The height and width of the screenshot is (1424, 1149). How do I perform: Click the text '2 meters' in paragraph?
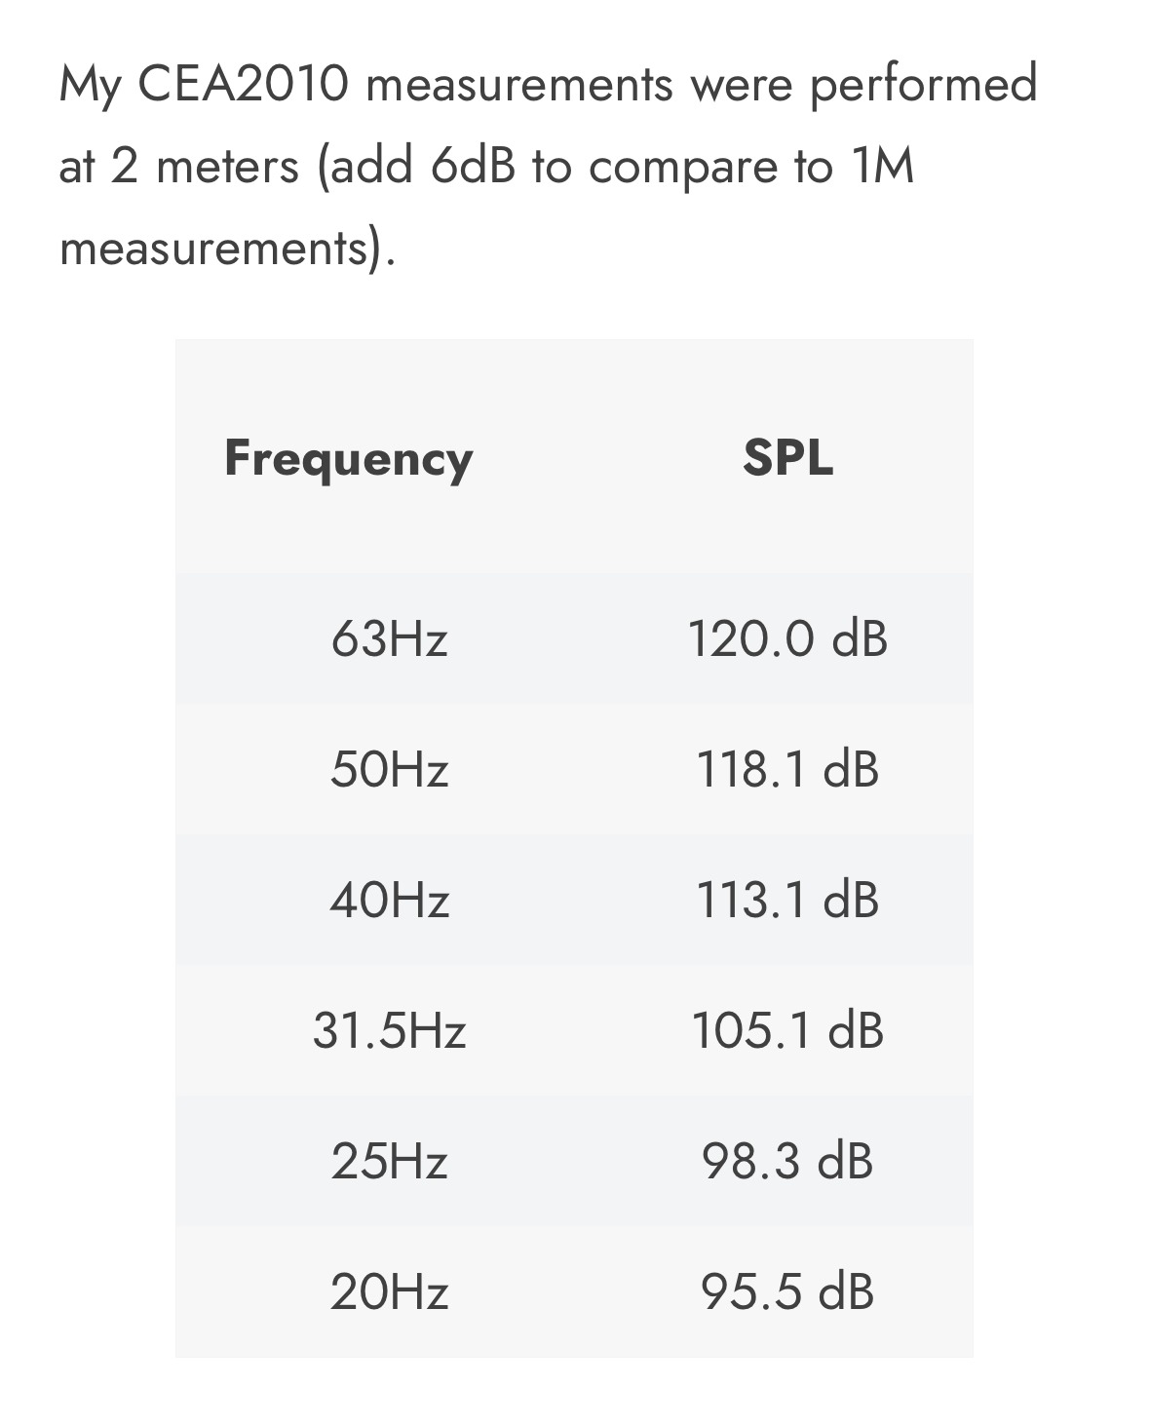tap(205, 167)
